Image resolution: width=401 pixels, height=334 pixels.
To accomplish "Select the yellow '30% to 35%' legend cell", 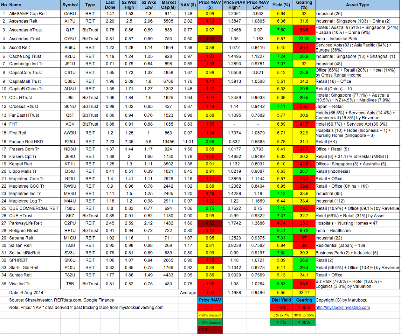I will [x=304, y=315].
